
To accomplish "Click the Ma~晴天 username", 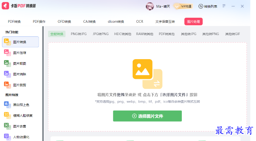I will (163, 6).
